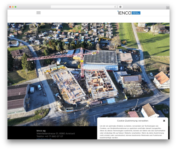The image size is (177, 150).
Task: Click the 'ienco ag' footer heading
Action: (x=41, y=130)
